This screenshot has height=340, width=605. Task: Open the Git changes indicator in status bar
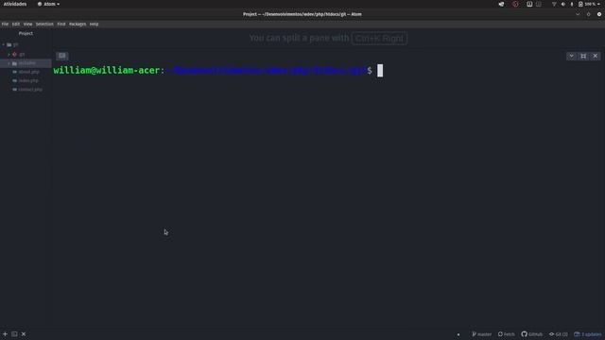(x=559, y=334)
